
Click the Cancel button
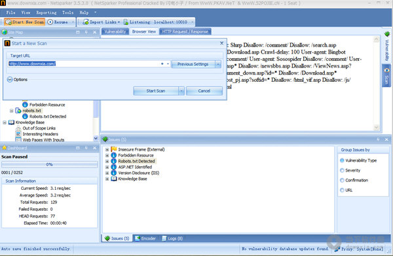point(204,91)
